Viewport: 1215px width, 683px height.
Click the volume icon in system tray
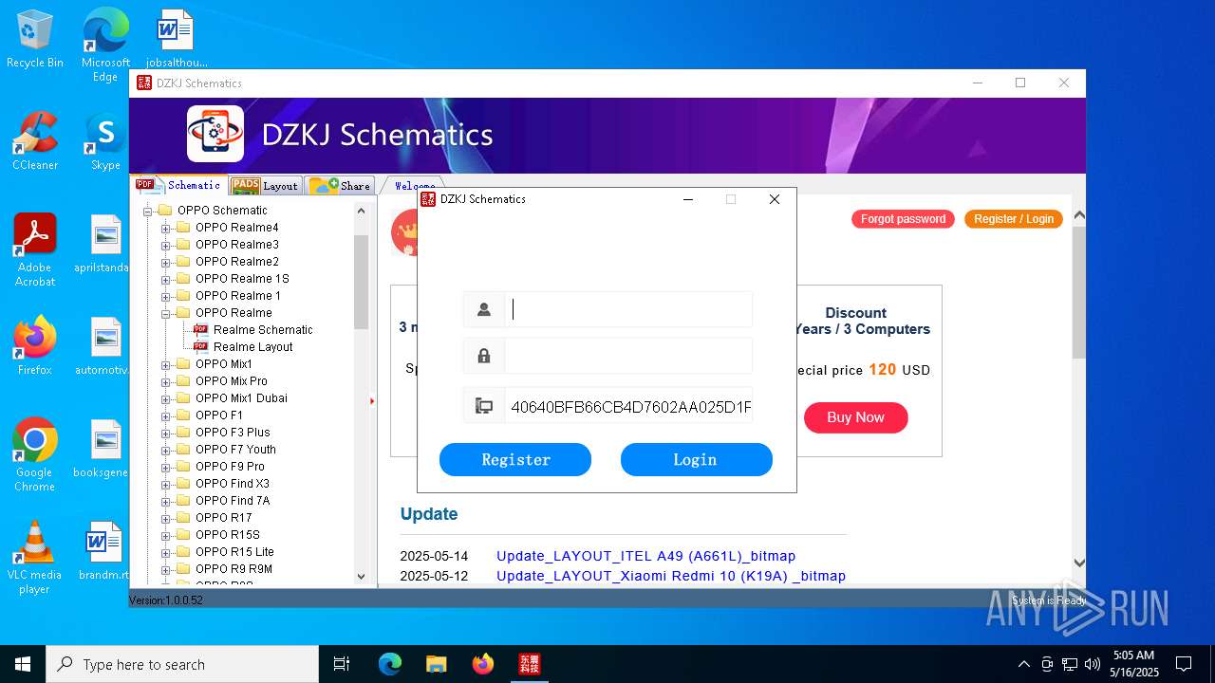click(1093, 664)
